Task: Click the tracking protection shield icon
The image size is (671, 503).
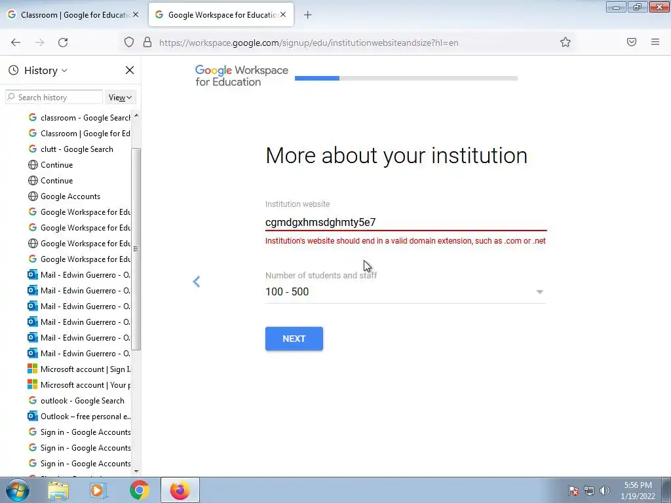Action: coord(129,42)
